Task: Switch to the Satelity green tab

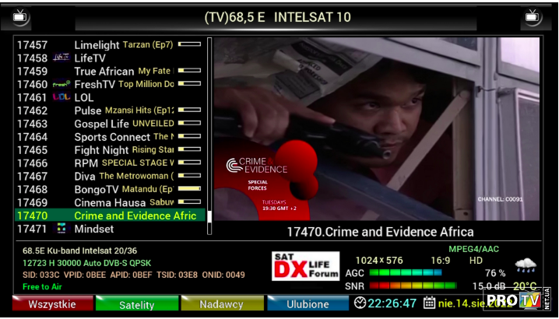Action: point(136,304)
